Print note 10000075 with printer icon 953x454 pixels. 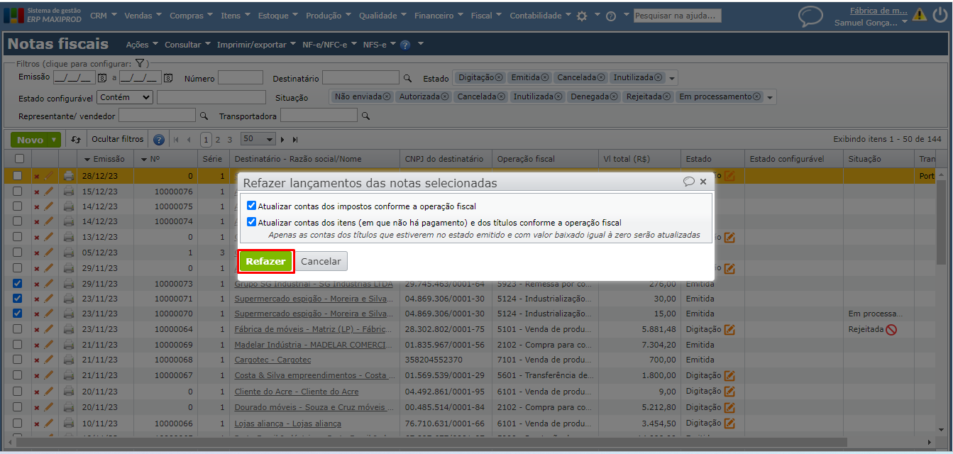click(68, 206)
